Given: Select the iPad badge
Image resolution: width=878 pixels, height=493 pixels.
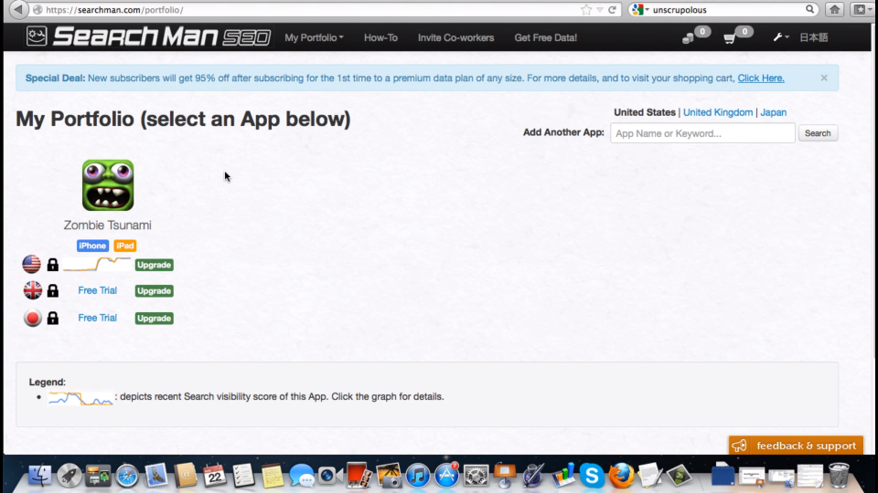Looking at the screenshot, I should coord(125,246).
